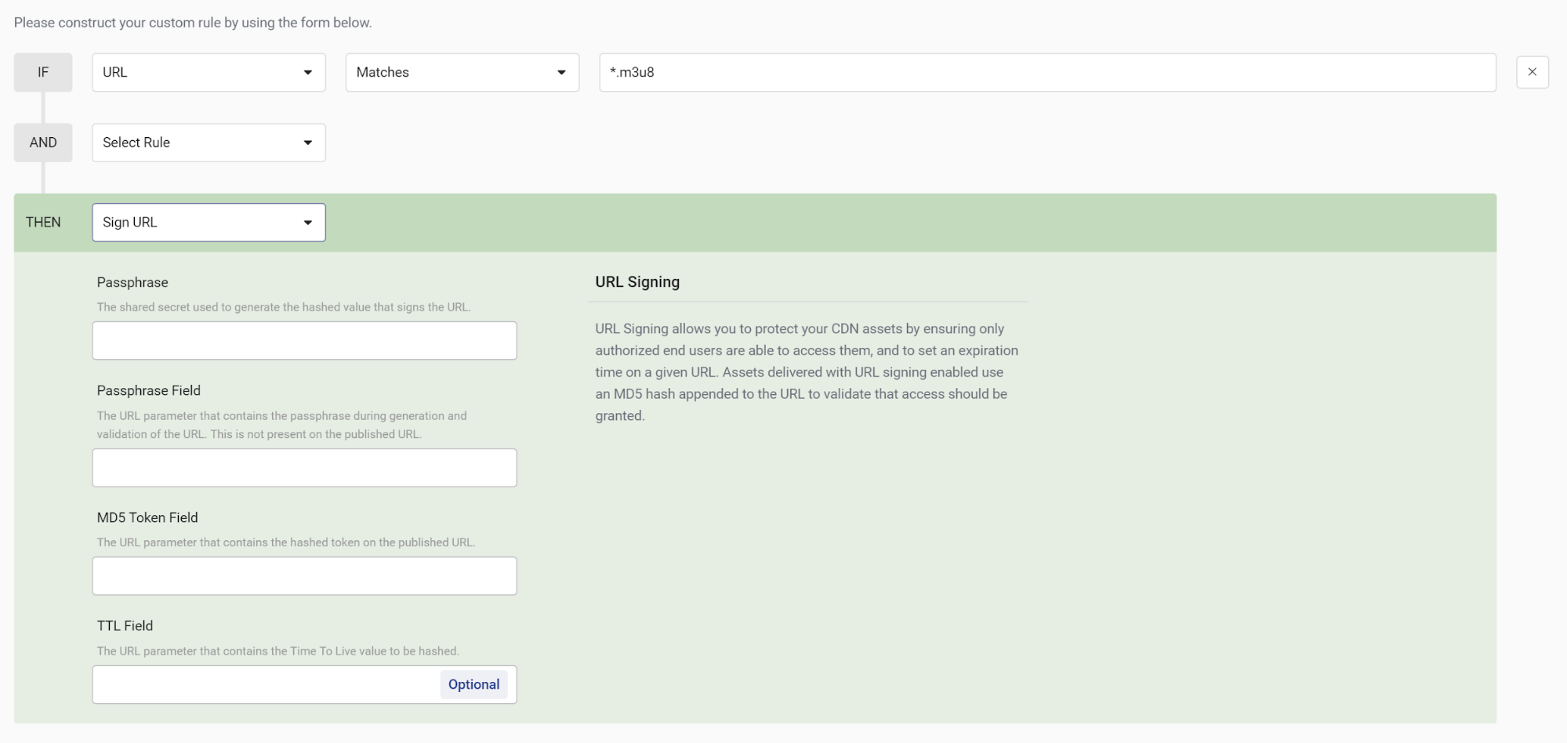Click the Optional badge in TTL Field
The image size is (1567, 743).
(x=473, y=684)
